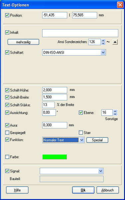
Task: Click the Ebene field 16
Action: 107,112
